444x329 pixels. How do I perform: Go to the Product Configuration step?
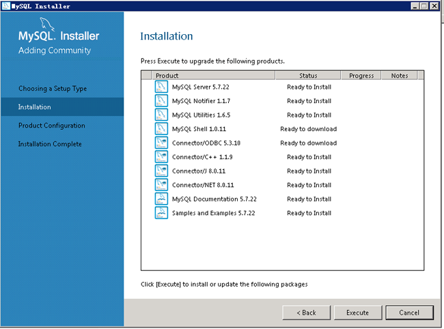51,126
